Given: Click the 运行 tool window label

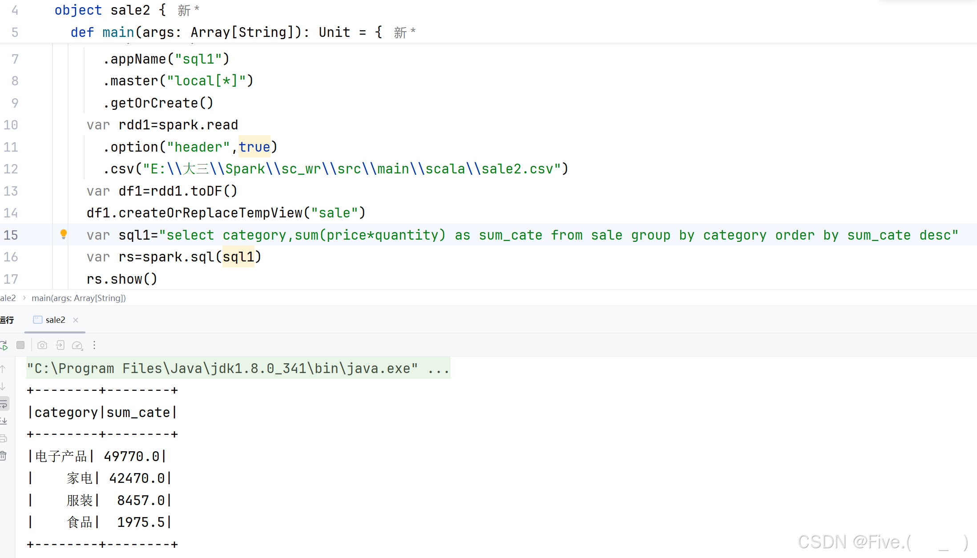Looking at the screenshot, I should coord(7,320).
